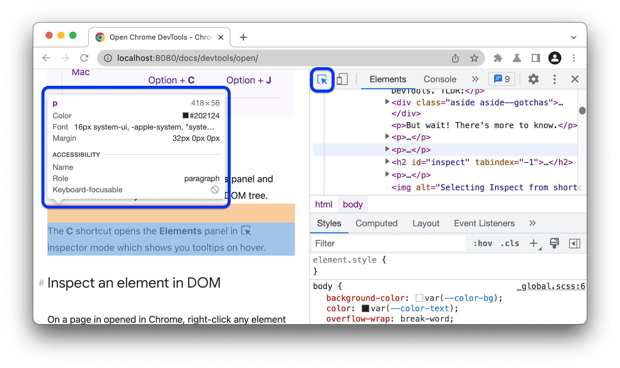Screen dimensions: 620x368
Task: Click the element inspector/select tool icon
Action: [x=323, y=79]
